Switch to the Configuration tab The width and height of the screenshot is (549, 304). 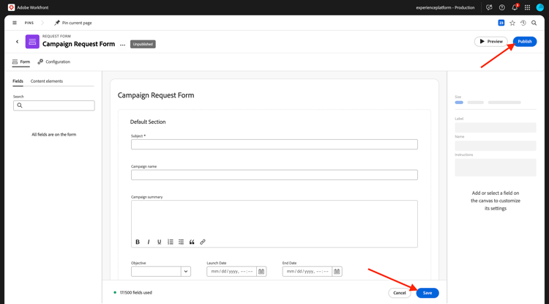(54, 62)
